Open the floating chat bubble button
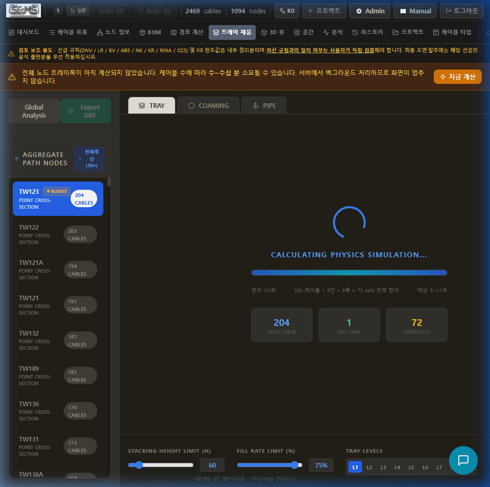This screenshot has width=490, height=487. [x=463, y=460]
